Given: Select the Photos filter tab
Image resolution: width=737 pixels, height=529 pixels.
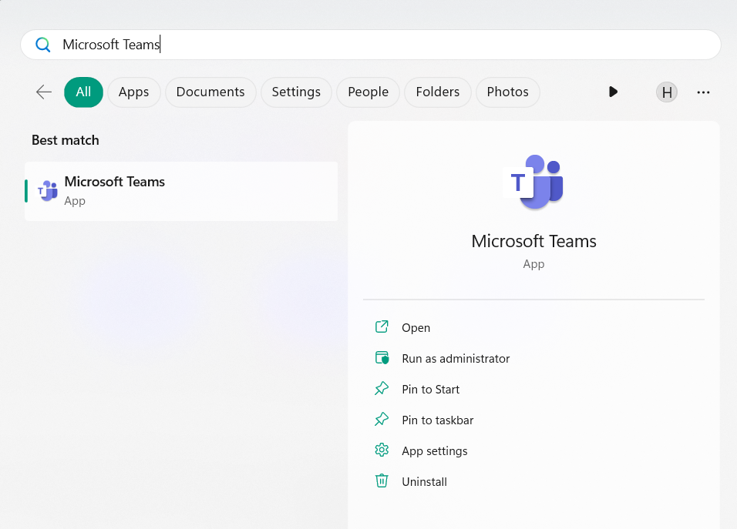Looking at the screenshot, I should [507, 92].
